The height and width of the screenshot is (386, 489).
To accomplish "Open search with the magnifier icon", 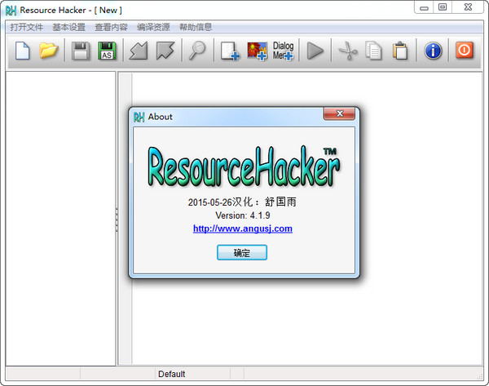I will [197, 51].
